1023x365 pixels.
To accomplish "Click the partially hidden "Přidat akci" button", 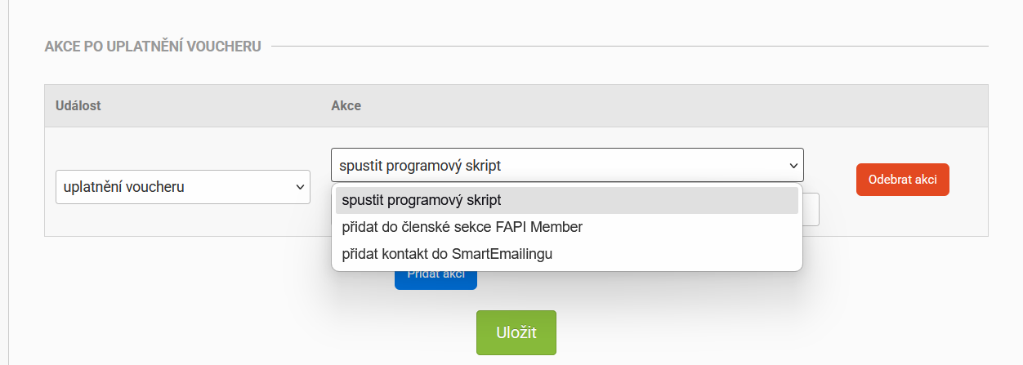I will pos(436,280).
